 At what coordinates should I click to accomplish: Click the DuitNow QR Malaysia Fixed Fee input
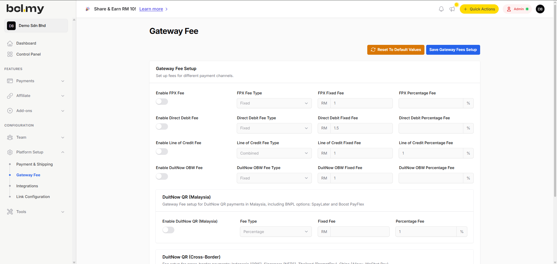point(360,232)
